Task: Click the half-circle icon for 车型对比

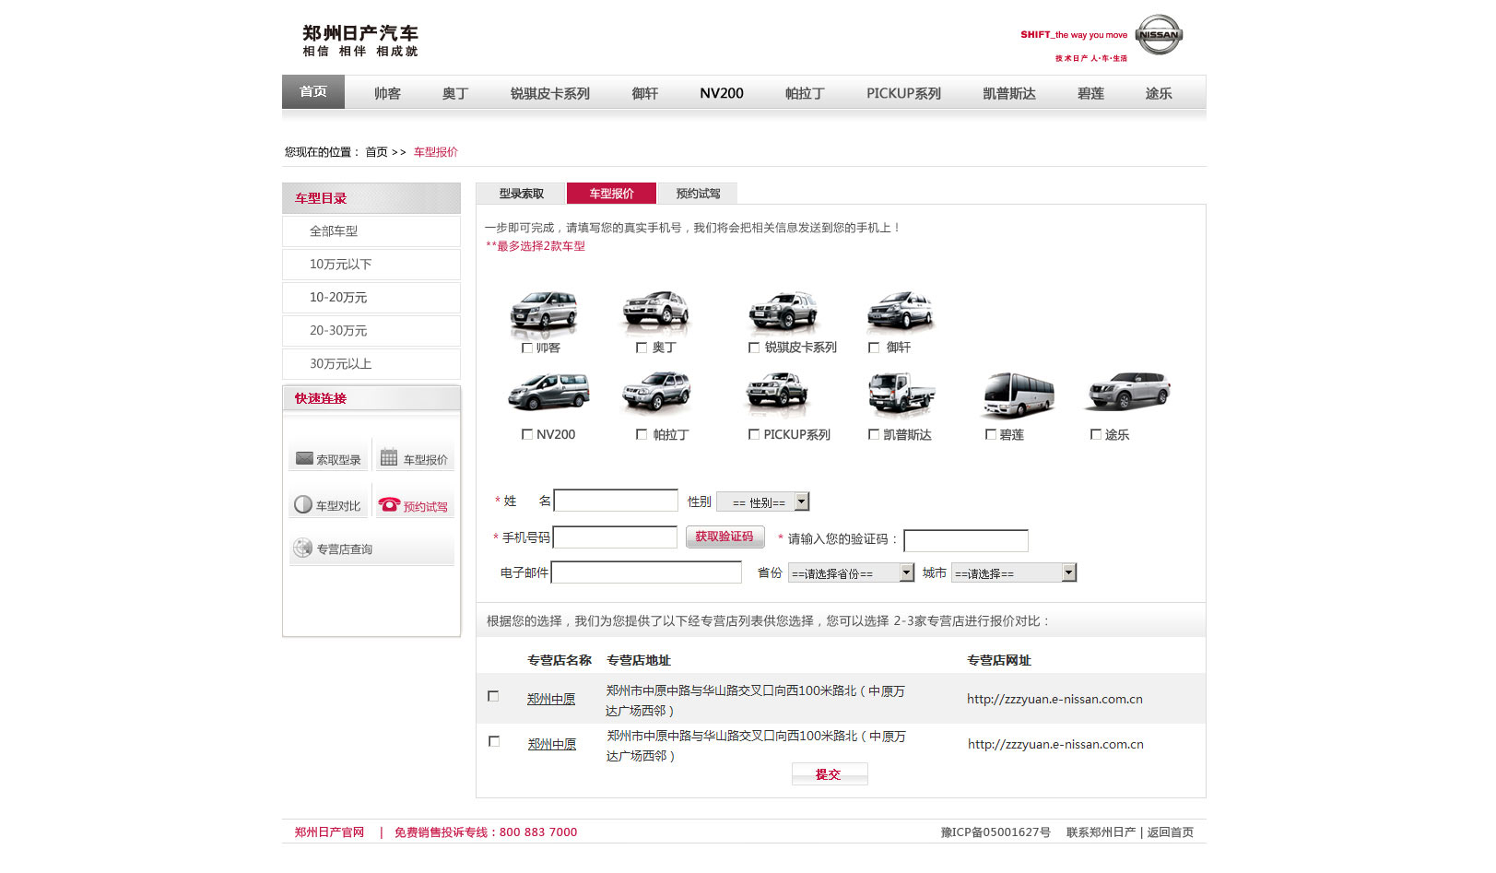Action: pos(303,504)
